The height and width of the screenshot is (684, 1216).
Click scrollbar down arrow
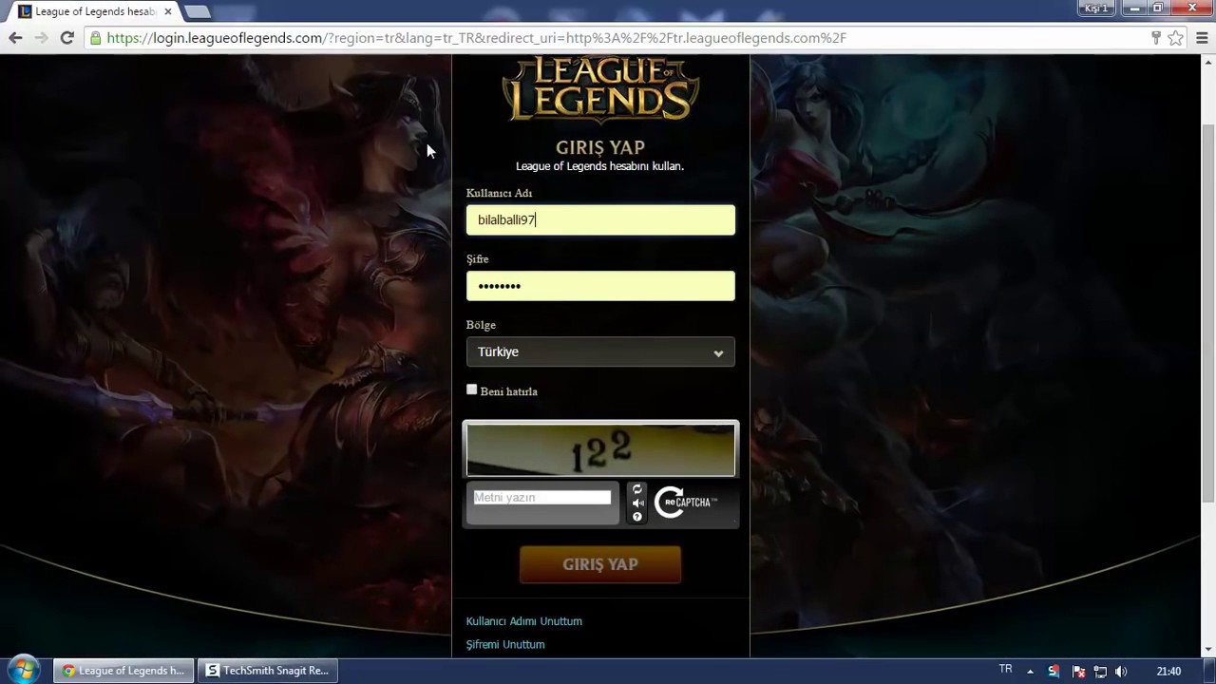click(1207, 650)
